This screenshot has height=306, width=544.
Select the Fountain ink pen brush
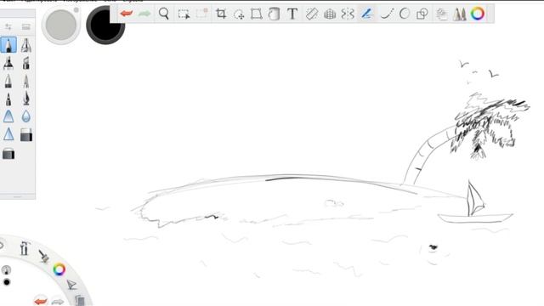click(x=26, y=99)
